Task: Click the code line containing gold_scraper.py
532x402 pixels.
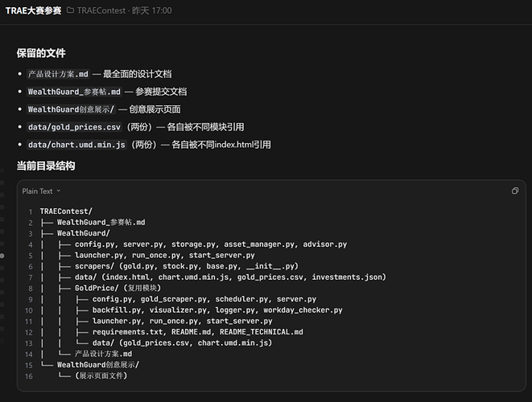Action: click(x=204, y=299)
